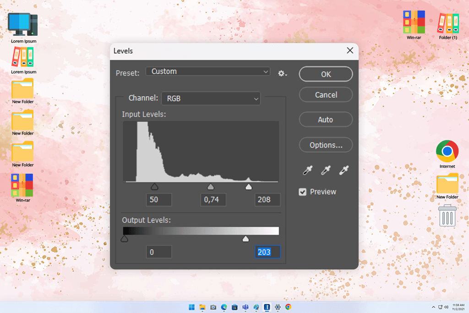The image size is (469, 313).
Task: Open volume control in system tray
Action: [x=446, y=307]
